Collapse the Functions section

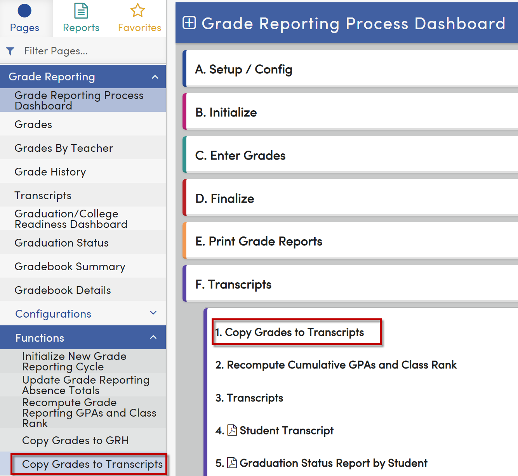(153, 337)
